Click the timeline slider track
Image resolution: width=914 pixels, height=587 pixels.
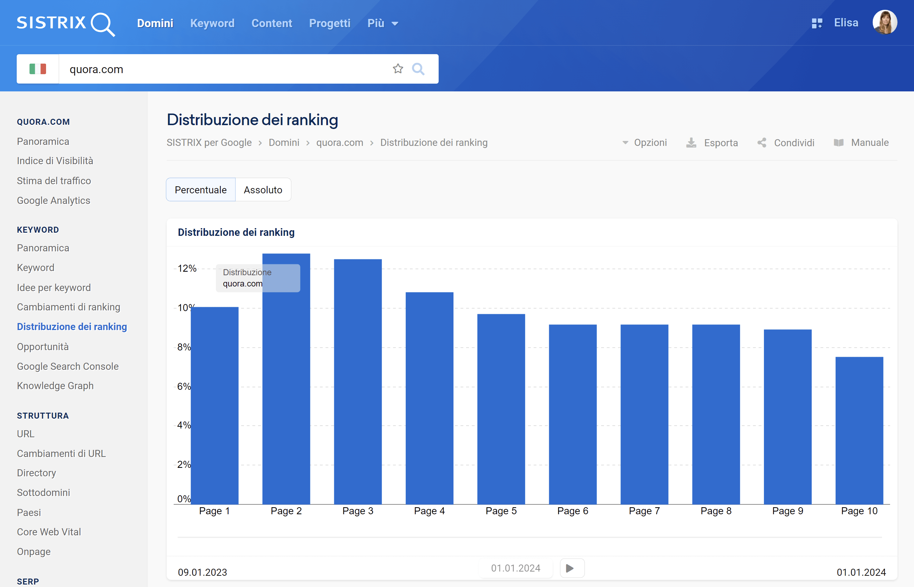coord(530,537)
